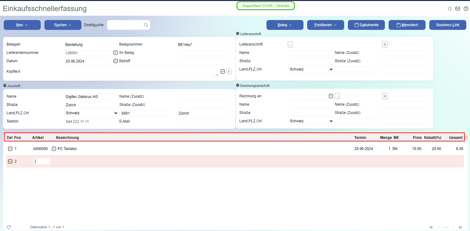Edit the Preis field showing 10.00
The width and height of the screenshot is (470, 231).
point(412,149)
